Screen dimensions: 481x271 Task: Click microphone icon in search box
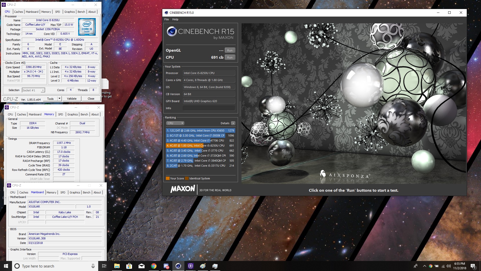coord(93,266)
